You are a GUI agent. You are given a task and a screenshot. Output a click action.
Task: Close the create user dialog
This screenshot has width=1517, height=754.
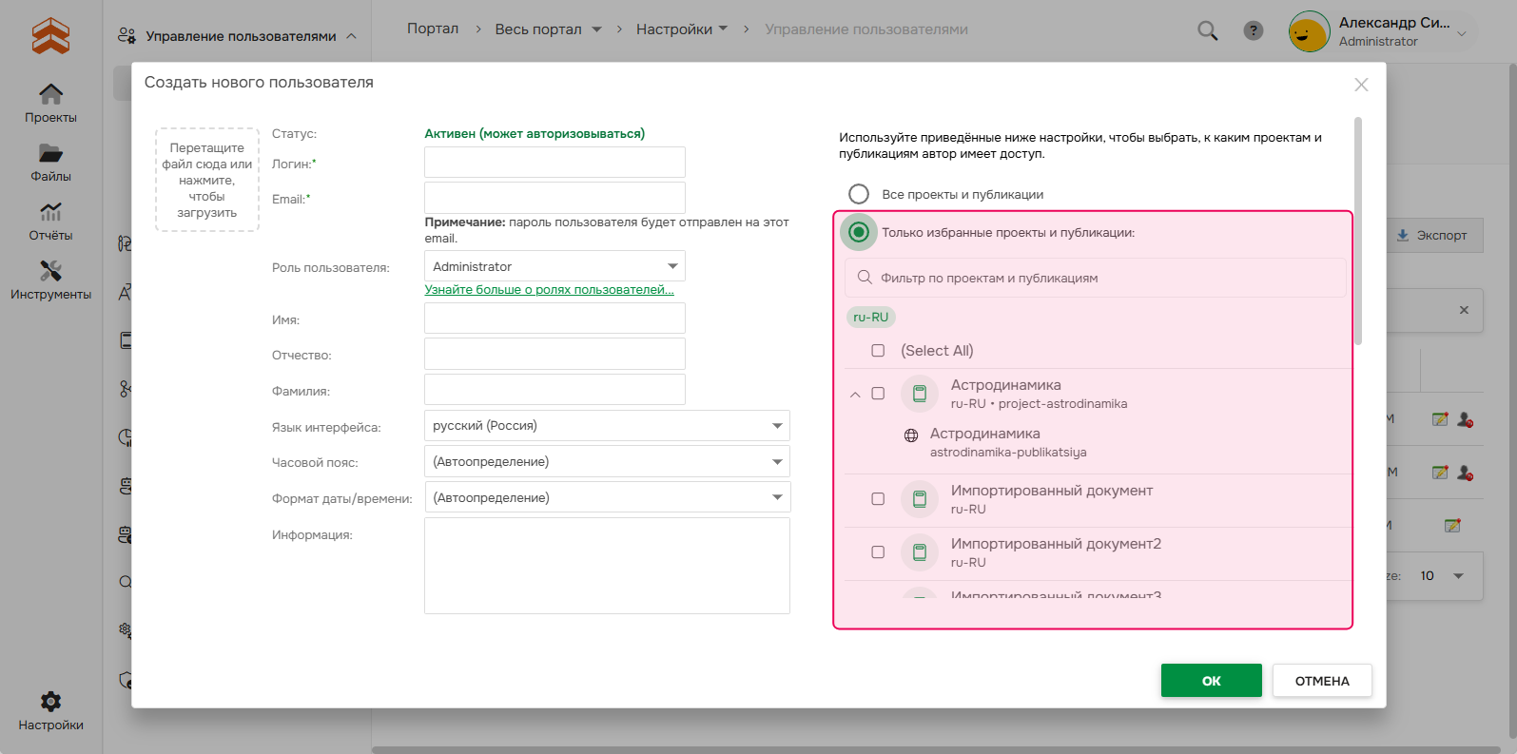click(1361, 85)
